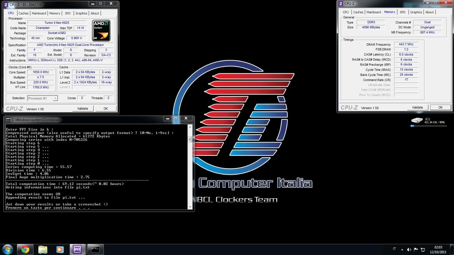The image size is (454, 255).
Task: Switch to Mainboard tab in right CPU-Z window
Action: [x=374, y=12]
